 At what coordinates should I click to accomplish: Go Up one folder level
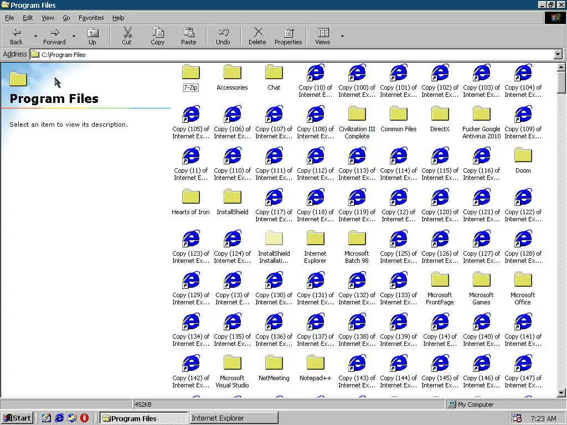point(92,36)
